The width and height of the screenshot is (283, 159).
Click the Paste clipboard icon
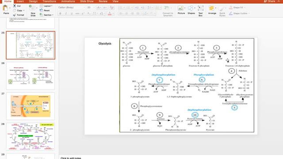[6, 8]
